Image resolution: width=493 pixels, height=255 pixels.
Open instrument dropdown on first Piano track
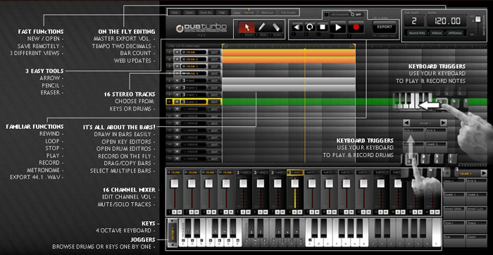[176, 80]
